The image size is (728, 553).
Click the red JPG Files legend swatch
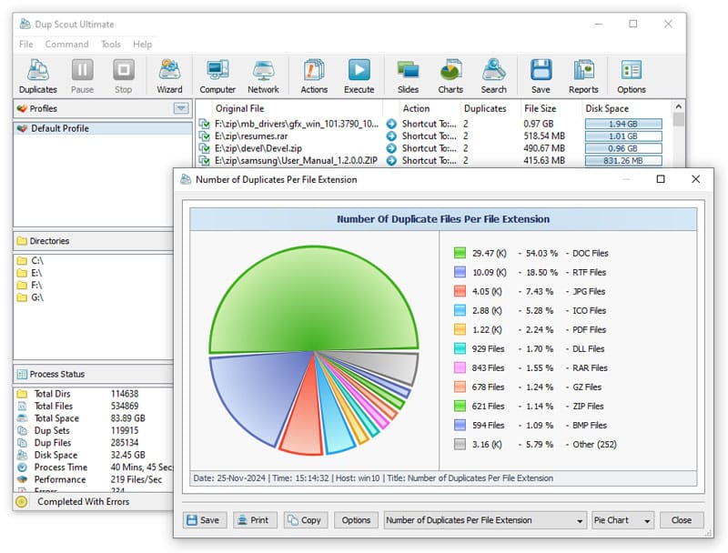(460, 291)
